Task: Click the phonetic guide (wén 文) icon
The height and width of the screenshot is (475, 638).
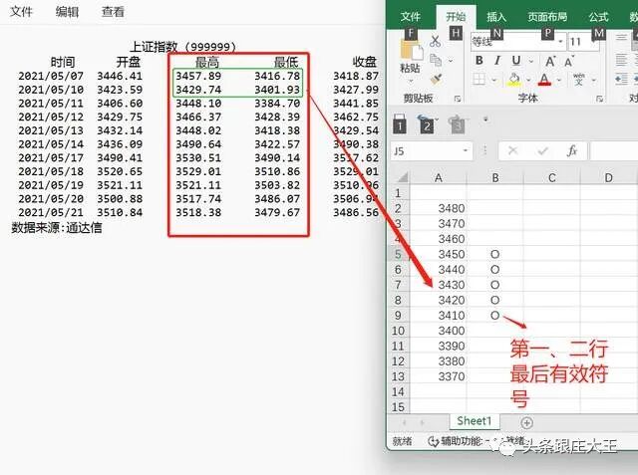Action: click(x=578, y=79)
